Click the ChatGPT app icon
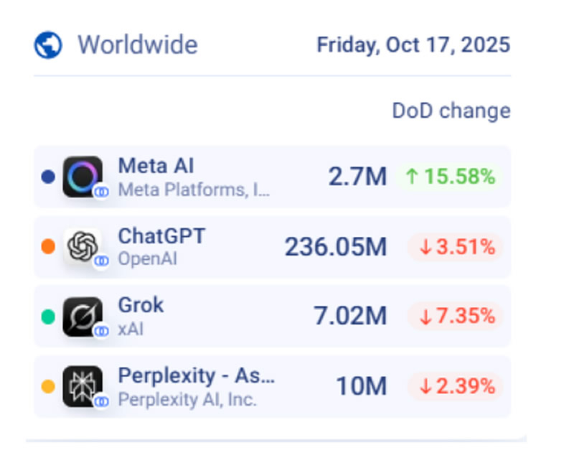Image resolution: width=574 pixels, height=453 pixels. pyautogui.click(x=83, y=247)
